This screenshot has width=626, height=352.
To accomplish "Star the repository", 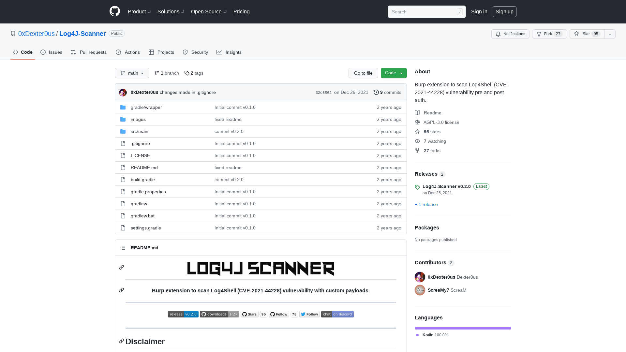I will point(587,34).
